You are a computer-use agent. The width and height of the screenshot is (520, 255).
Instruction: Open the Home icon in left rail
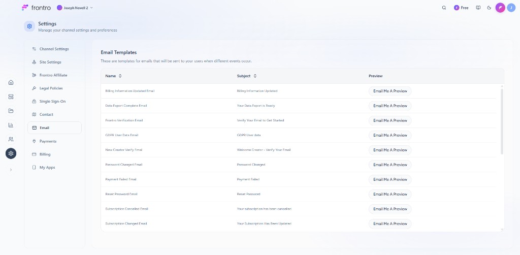(11, 82)
